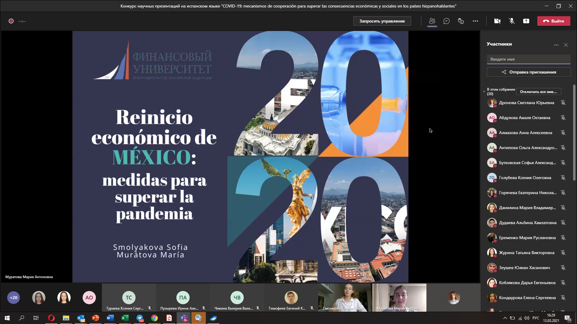577x324 pixels.
Task: Show the +20 more participants bubble
Action: 14,298
